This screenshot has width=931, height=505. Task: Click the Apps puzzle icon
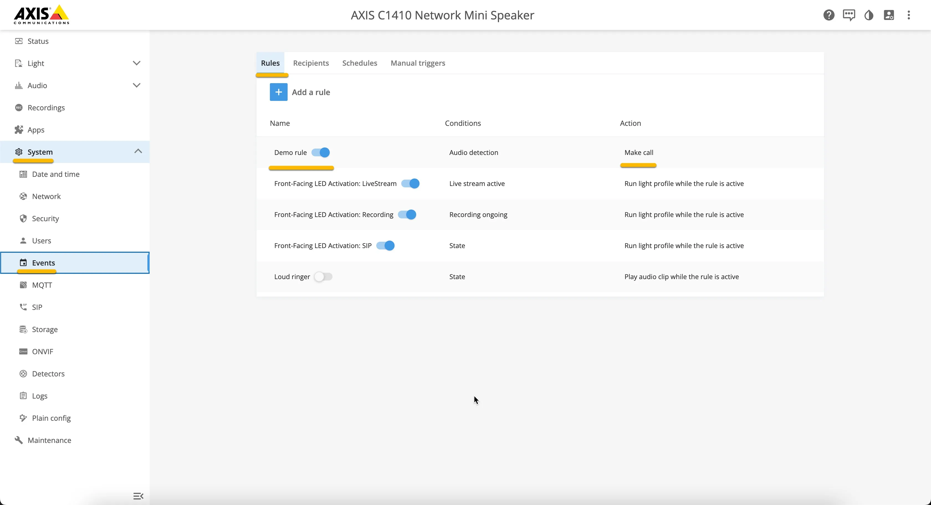click(19, 130)
